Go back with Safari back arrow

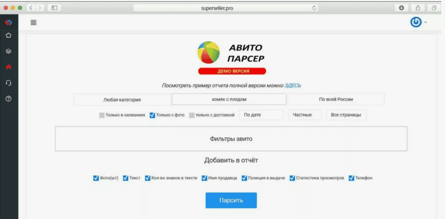coord(31,8)
